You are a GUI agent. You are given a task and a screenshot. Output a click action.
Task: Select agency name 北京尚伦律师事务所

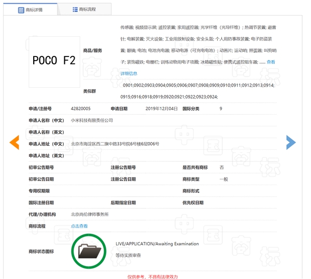click(90, 214)
